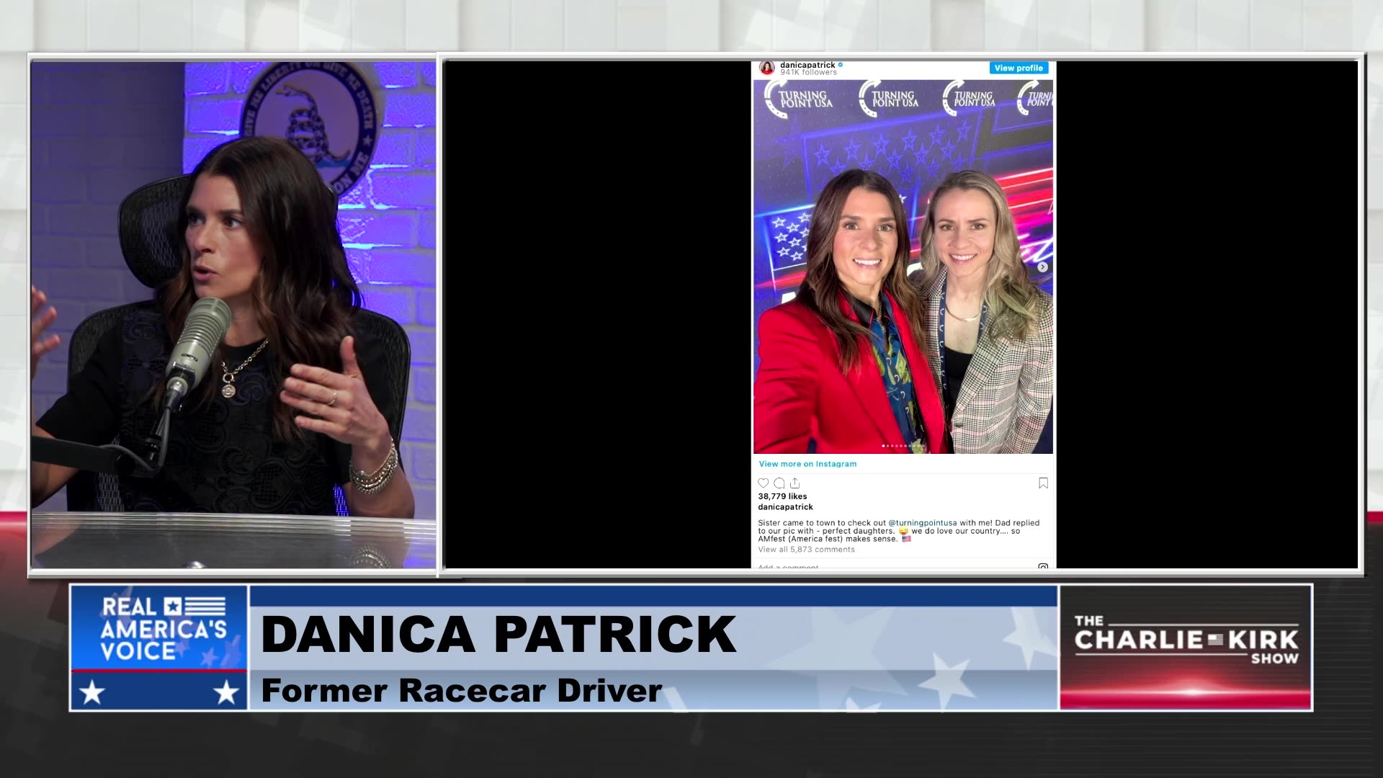Select the bold danicapatrick name above the caption
The width and height of the screenshot is (1383, 778).
coord(785,507)
